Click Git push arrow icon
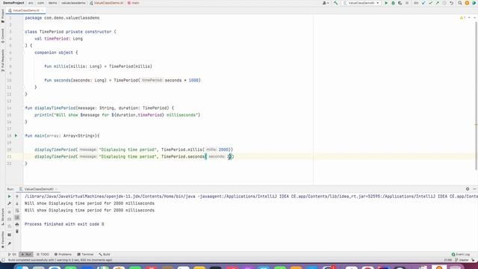 tap(438, 3)
